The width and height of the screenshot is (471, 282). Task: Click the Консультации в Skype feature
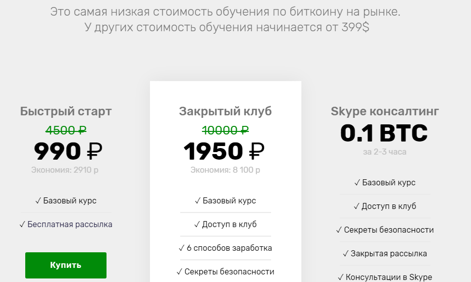(x=385, y=277)
